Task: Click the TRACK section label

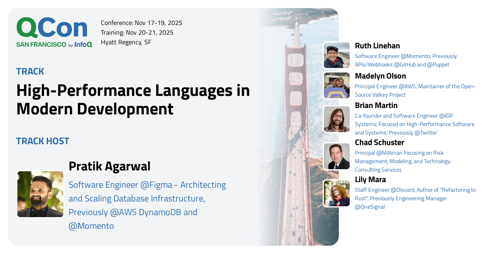Action: pyautogui.click(x=30, y=71)
